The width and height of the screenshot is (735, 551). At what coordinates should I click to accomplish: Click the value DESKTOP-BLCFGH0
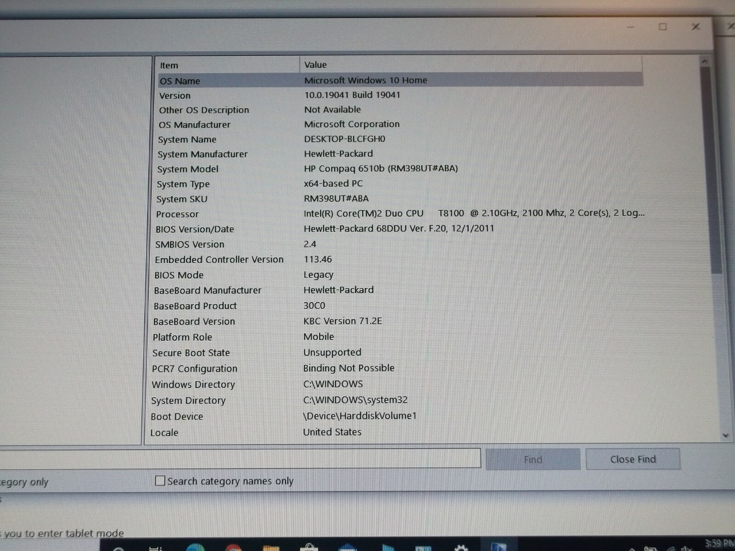click(x=345, y=139)
